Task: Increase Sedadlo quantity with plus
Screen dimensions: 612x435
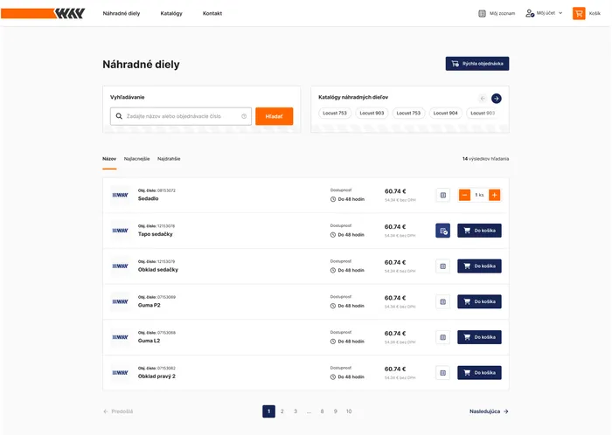Action: [x=494, y=195]
